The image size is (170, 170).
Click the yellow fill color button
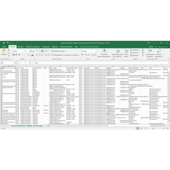(x=28, y=55)
